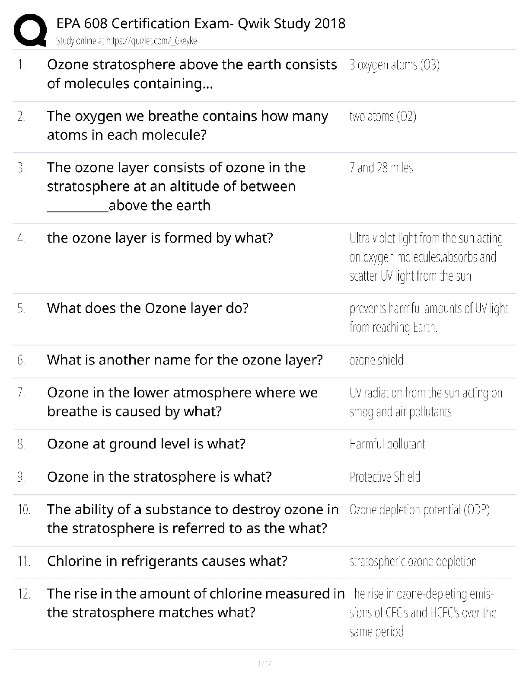Click 'Ozone depletion potential (ODP)' answer
Viewport: 529px width, 685px height.
pos(419,510)
